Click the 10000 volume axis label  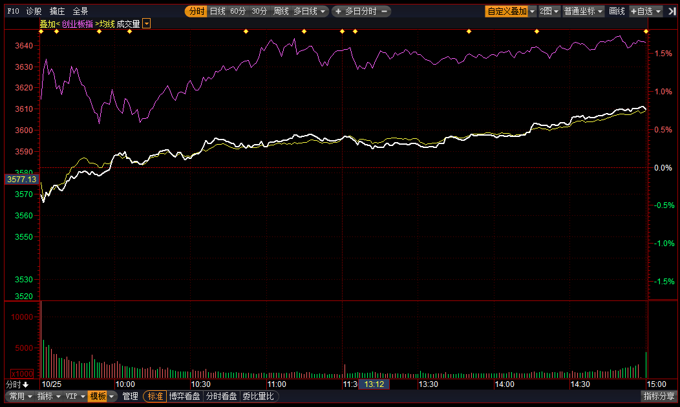[x=22, y=317]
